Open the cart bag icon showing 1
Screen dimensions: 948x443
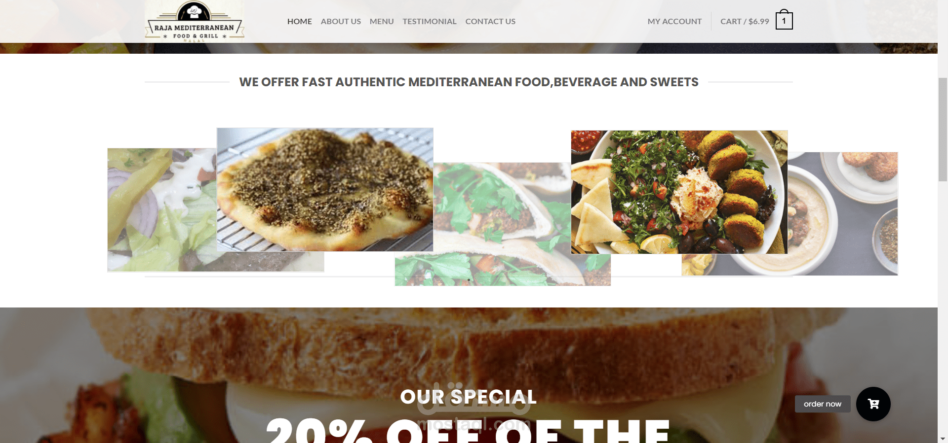[784, 20]
